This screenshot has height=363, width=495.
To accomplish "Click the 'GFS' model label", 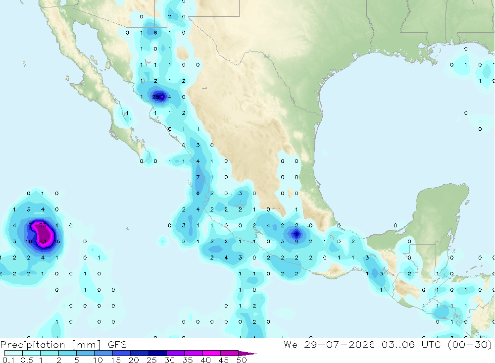I will coord(117,344).
